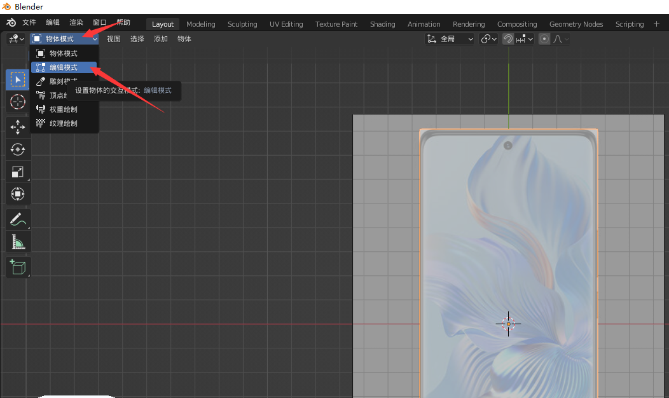
Task: Add a new workspace with plus icon
Action: coord(656,24)
